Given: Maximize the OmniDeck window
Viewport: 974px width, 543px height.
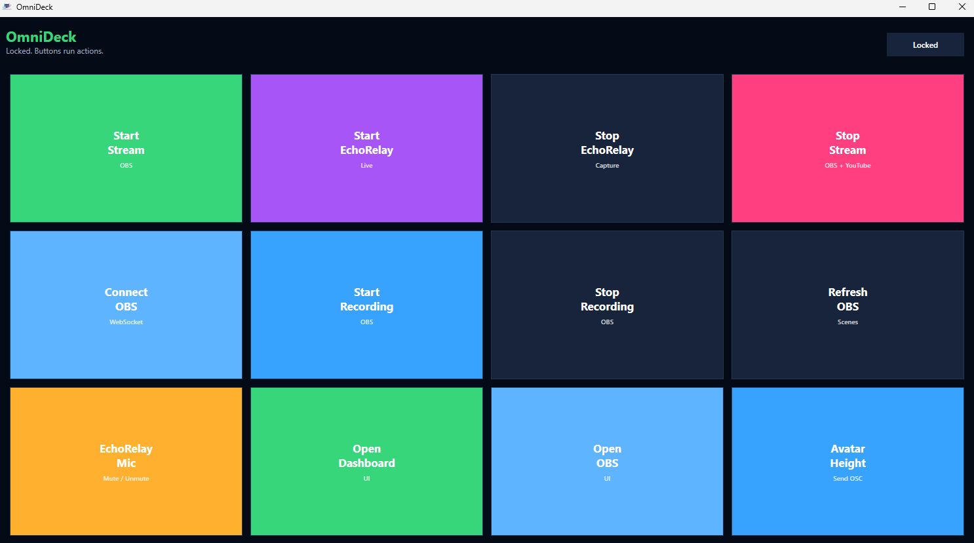Looking at the screenshot, I should 932,7.
